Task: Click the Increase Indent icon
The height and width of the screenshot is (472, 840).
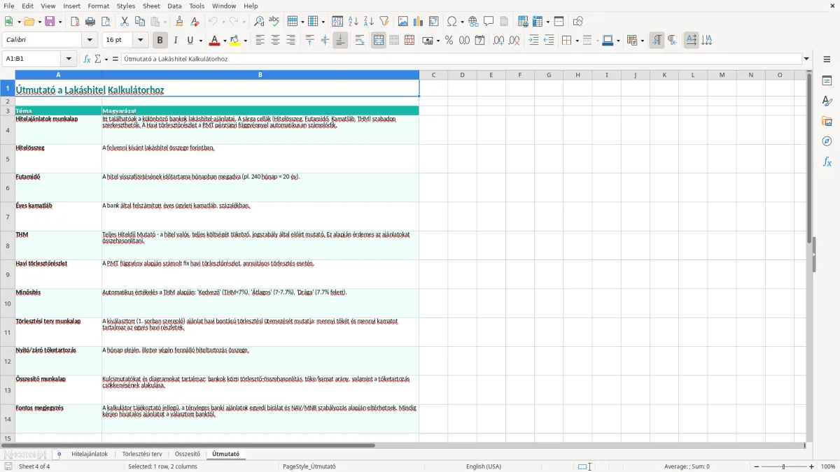Action: 533,41
